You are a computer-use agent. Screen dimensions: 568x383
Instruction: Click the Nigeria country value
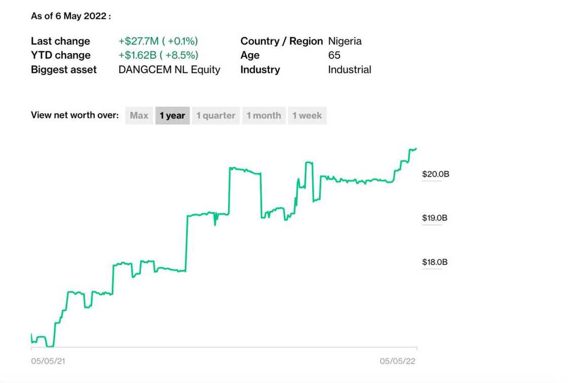(345, 41)
